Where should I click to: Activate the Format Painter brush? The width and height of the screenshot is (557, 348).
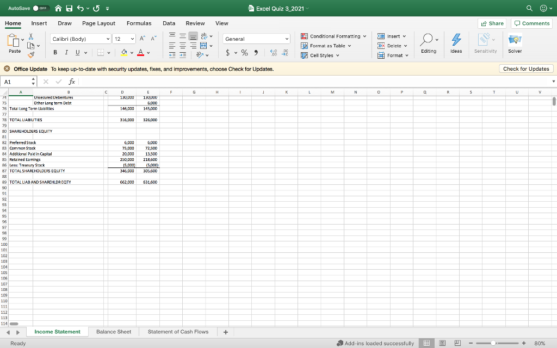(x=31, y=55)
